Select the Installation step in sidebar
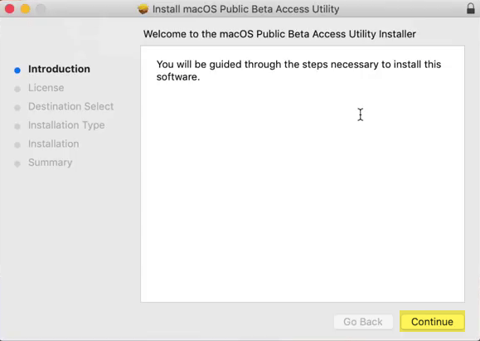This screenshot has height=341, width=480. (x=54, y=144)
